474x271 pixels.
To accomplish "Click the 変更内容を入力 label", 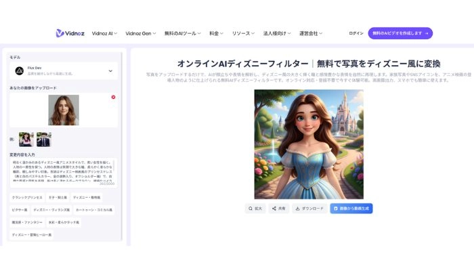I will coord(22,154).
